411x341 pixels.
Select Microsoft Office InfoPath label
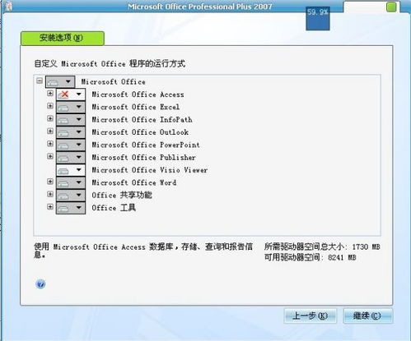tap(142, 120)
